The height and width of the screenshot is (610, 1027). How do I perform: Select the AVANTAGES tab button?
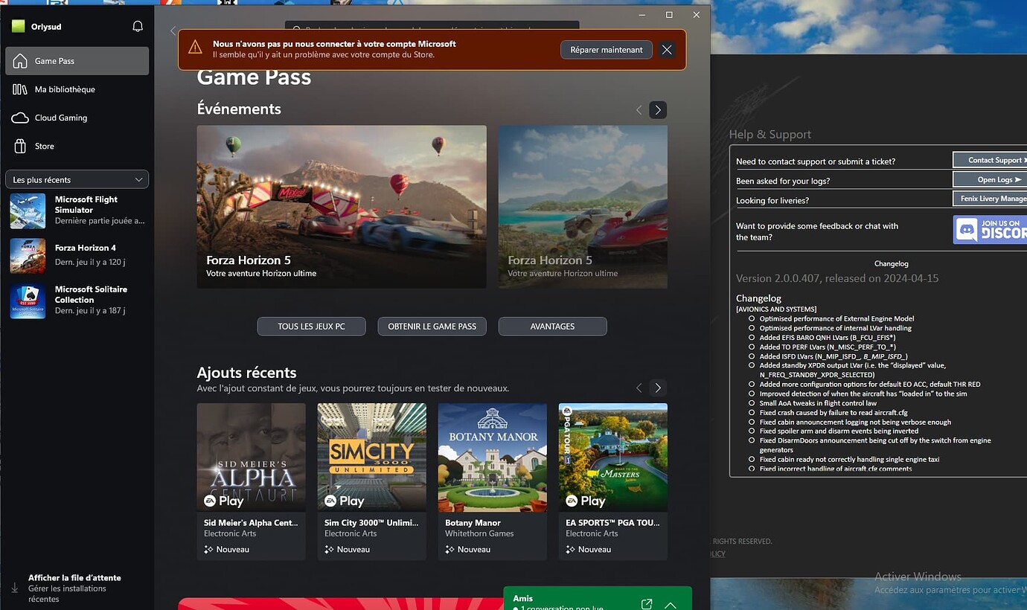(553, 327)
